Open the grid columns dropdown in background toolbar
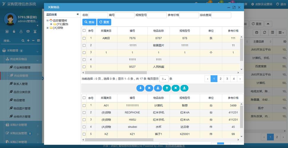Screen dimensions: 288x148 click(x=281, y=33)
